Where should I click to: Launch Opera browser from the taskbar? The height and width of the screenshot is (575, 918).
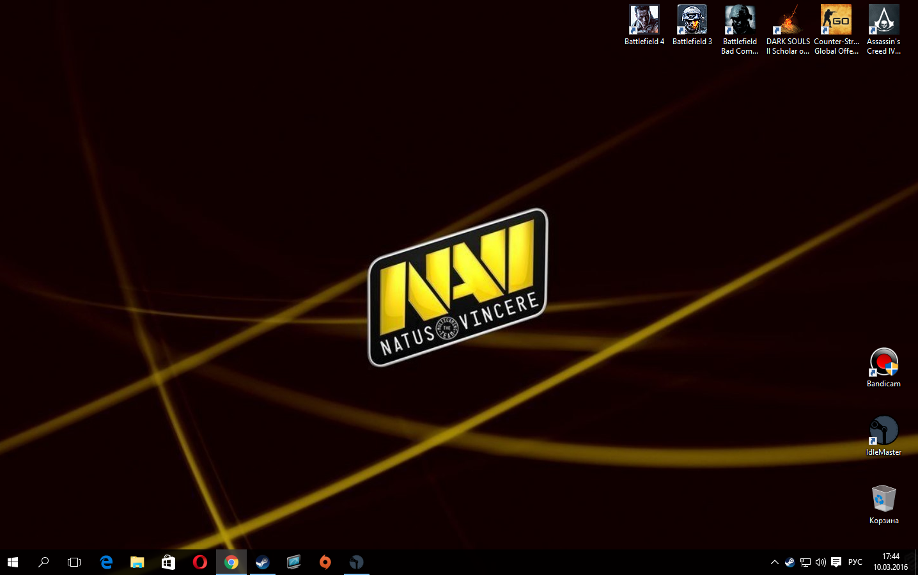pyautogui.click(x=200, y=562)
